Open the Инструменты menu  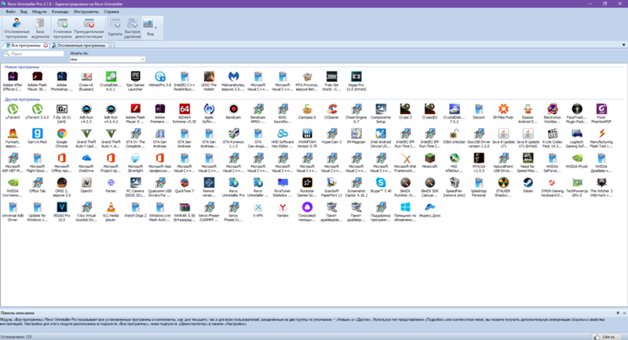coord(86,12)
